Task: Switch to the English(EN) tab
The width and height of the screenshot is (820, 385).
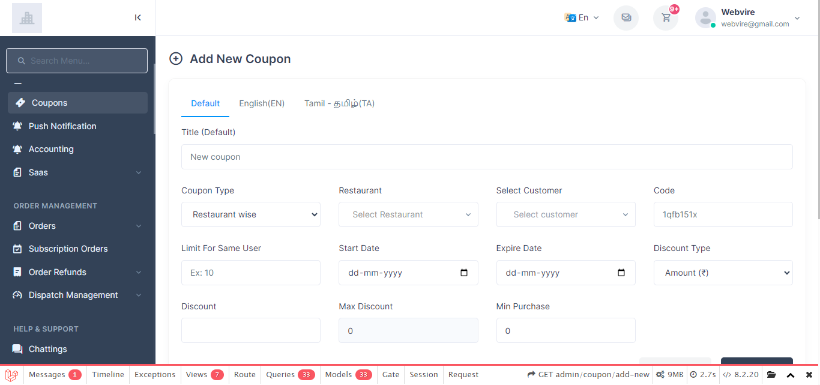Action: (262, 103)
